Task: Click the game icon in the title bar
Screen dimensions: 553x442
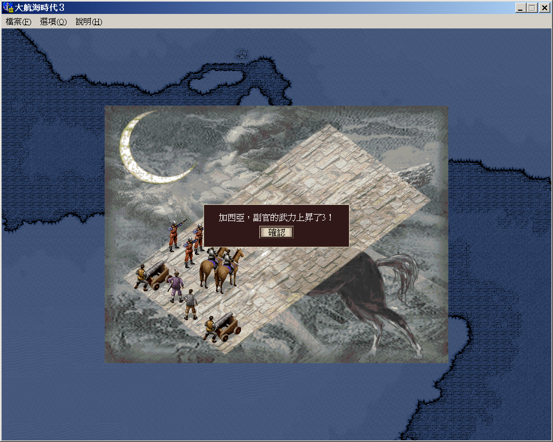Action: tap(8, 8)
